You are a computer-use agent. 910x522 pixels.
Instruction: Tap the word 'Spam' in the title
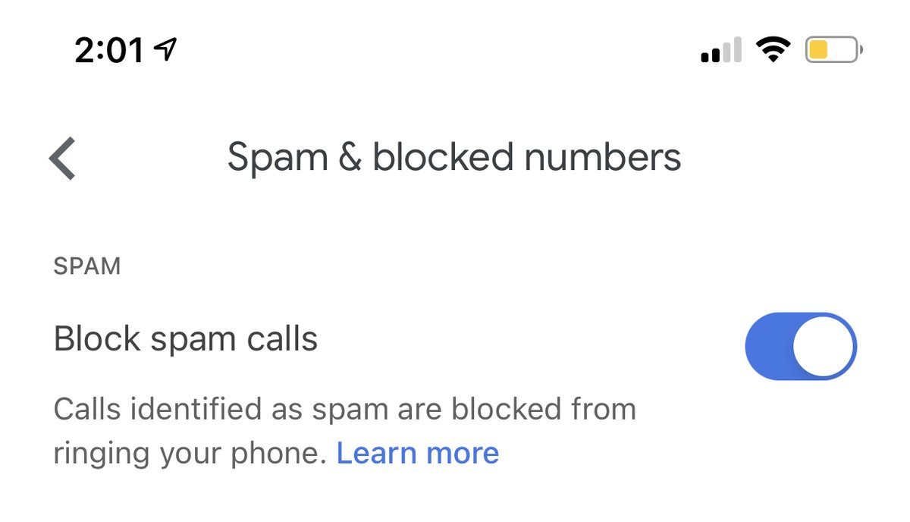click(278, 158)
